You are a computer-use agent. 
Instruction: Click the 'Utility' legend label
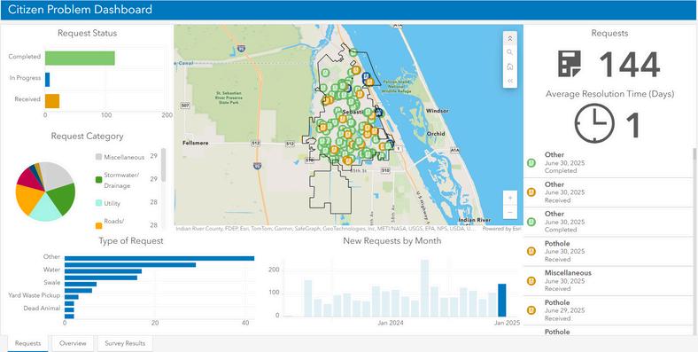[x=112, y=203]
